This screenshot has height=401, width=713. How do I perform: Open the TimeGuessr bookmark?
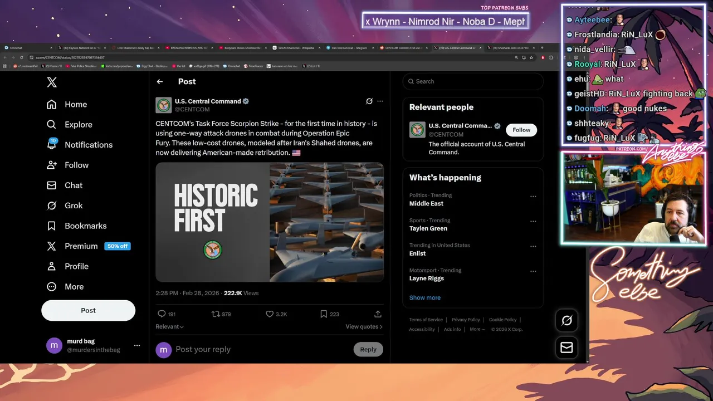pyautogui.click(x=253, y=66)
